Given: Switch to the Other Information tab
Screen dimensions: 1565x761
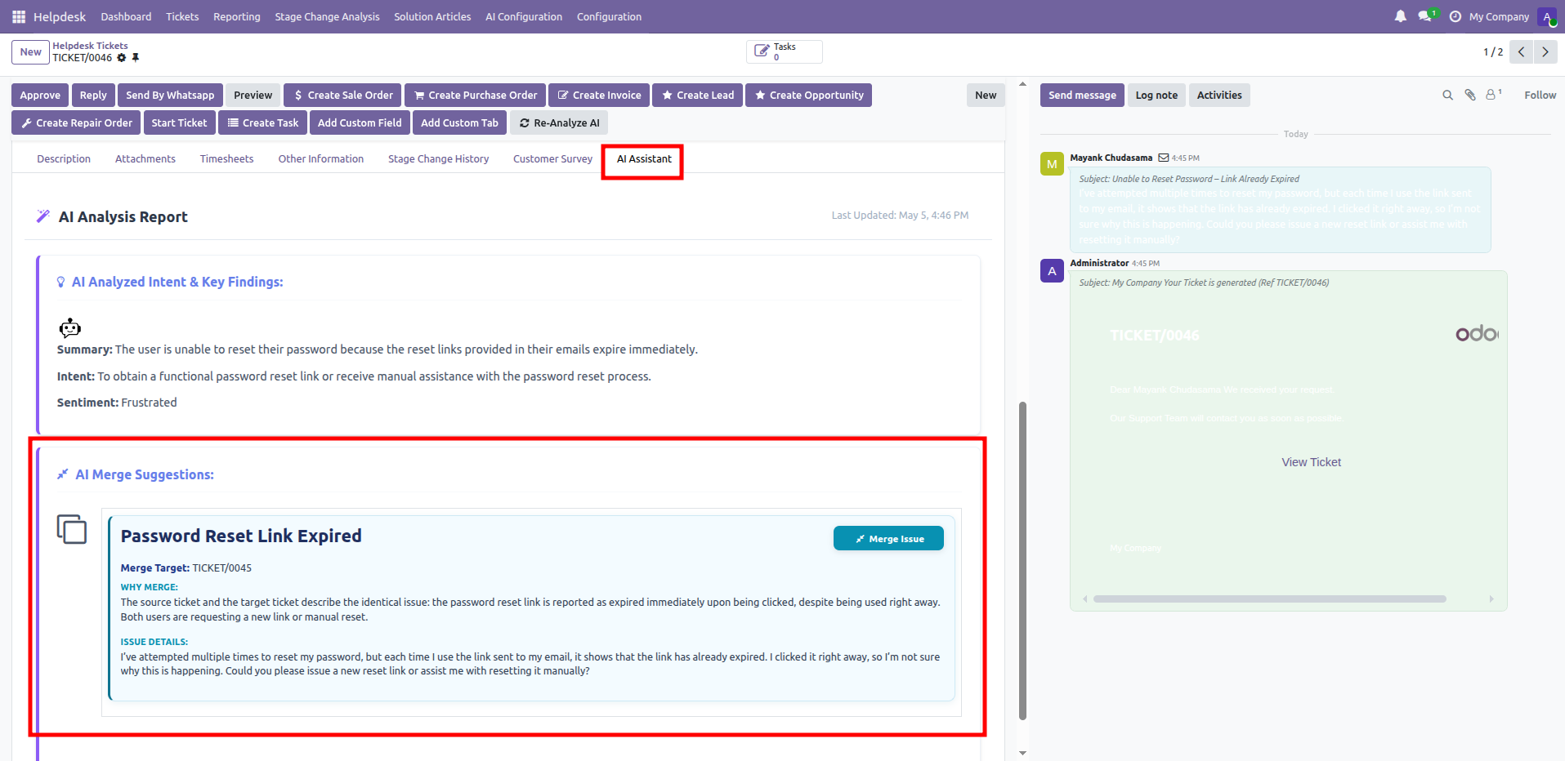Looking at the screenshot, I should point(320,158).
